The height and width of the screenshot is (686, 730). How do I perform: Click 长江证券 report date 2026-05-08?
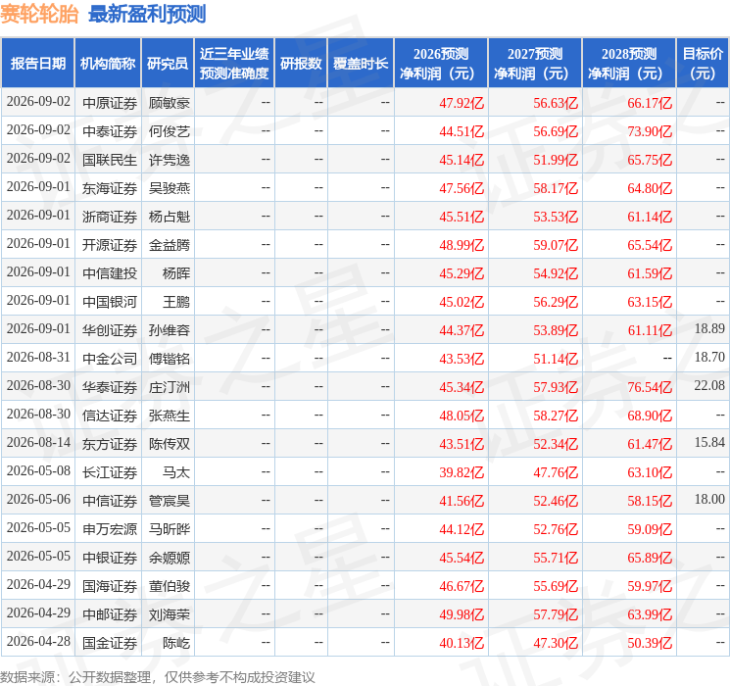point(38,470)
